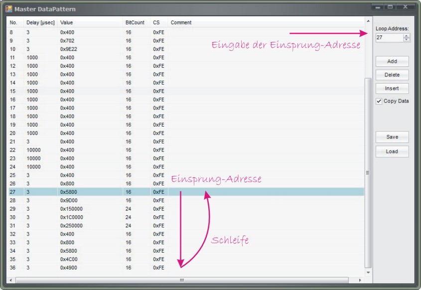Click value 0x150000 in row 29

[x=71, y=209]
